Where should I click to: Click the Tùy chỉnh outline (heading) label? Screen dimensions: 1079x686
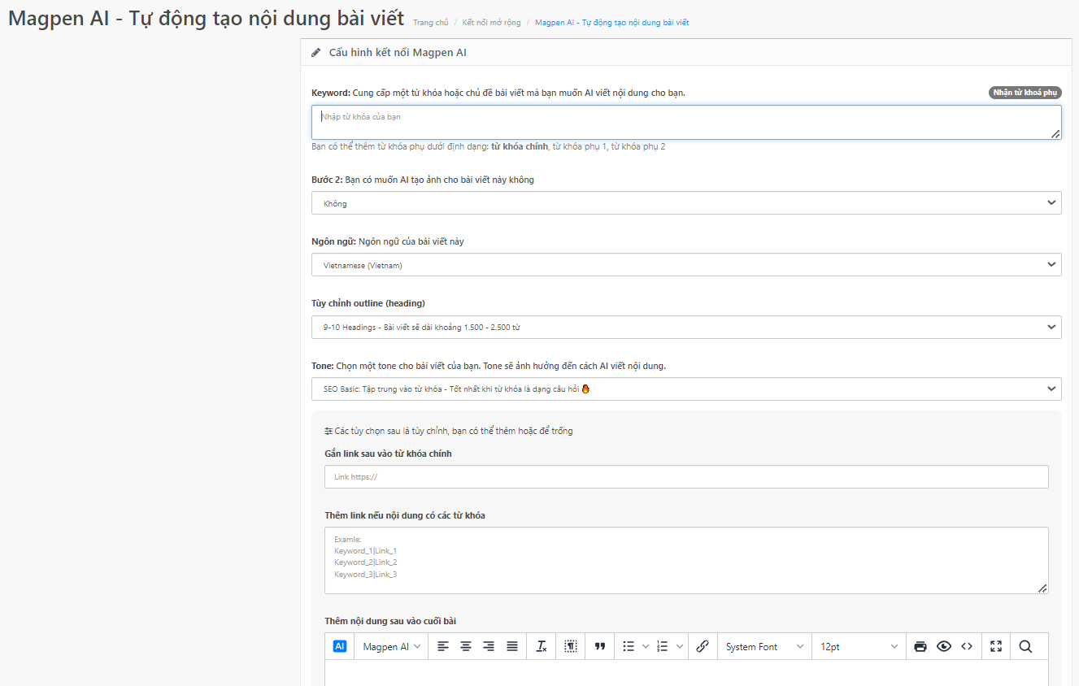[x=368, y=303]
